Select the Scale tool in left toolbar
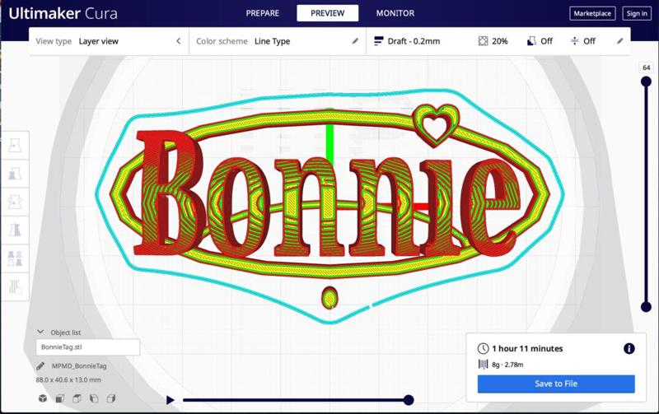The image size is (659, 414). [15, 174]
